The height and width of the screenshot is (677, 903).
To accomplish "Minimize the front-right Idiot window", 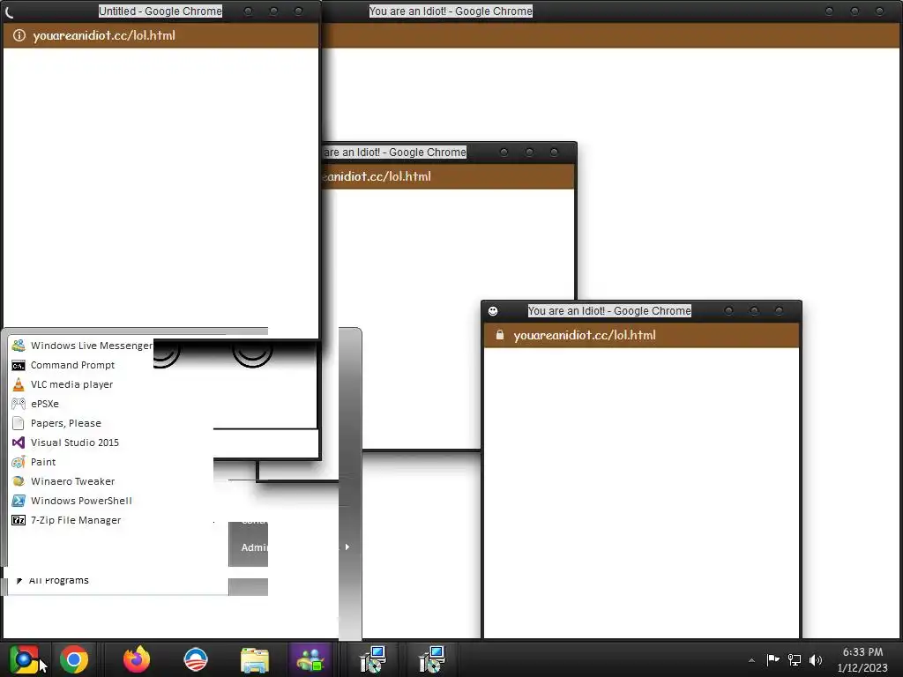I will pos(728,311).
